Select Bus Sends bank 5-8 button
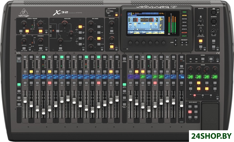Image resolution: width=234 pixels, height=142 pixels. pos(99,33)
